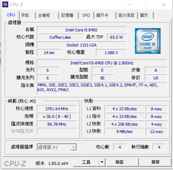
Task: Close the CPU-Z window
Action: pos(164,5)
